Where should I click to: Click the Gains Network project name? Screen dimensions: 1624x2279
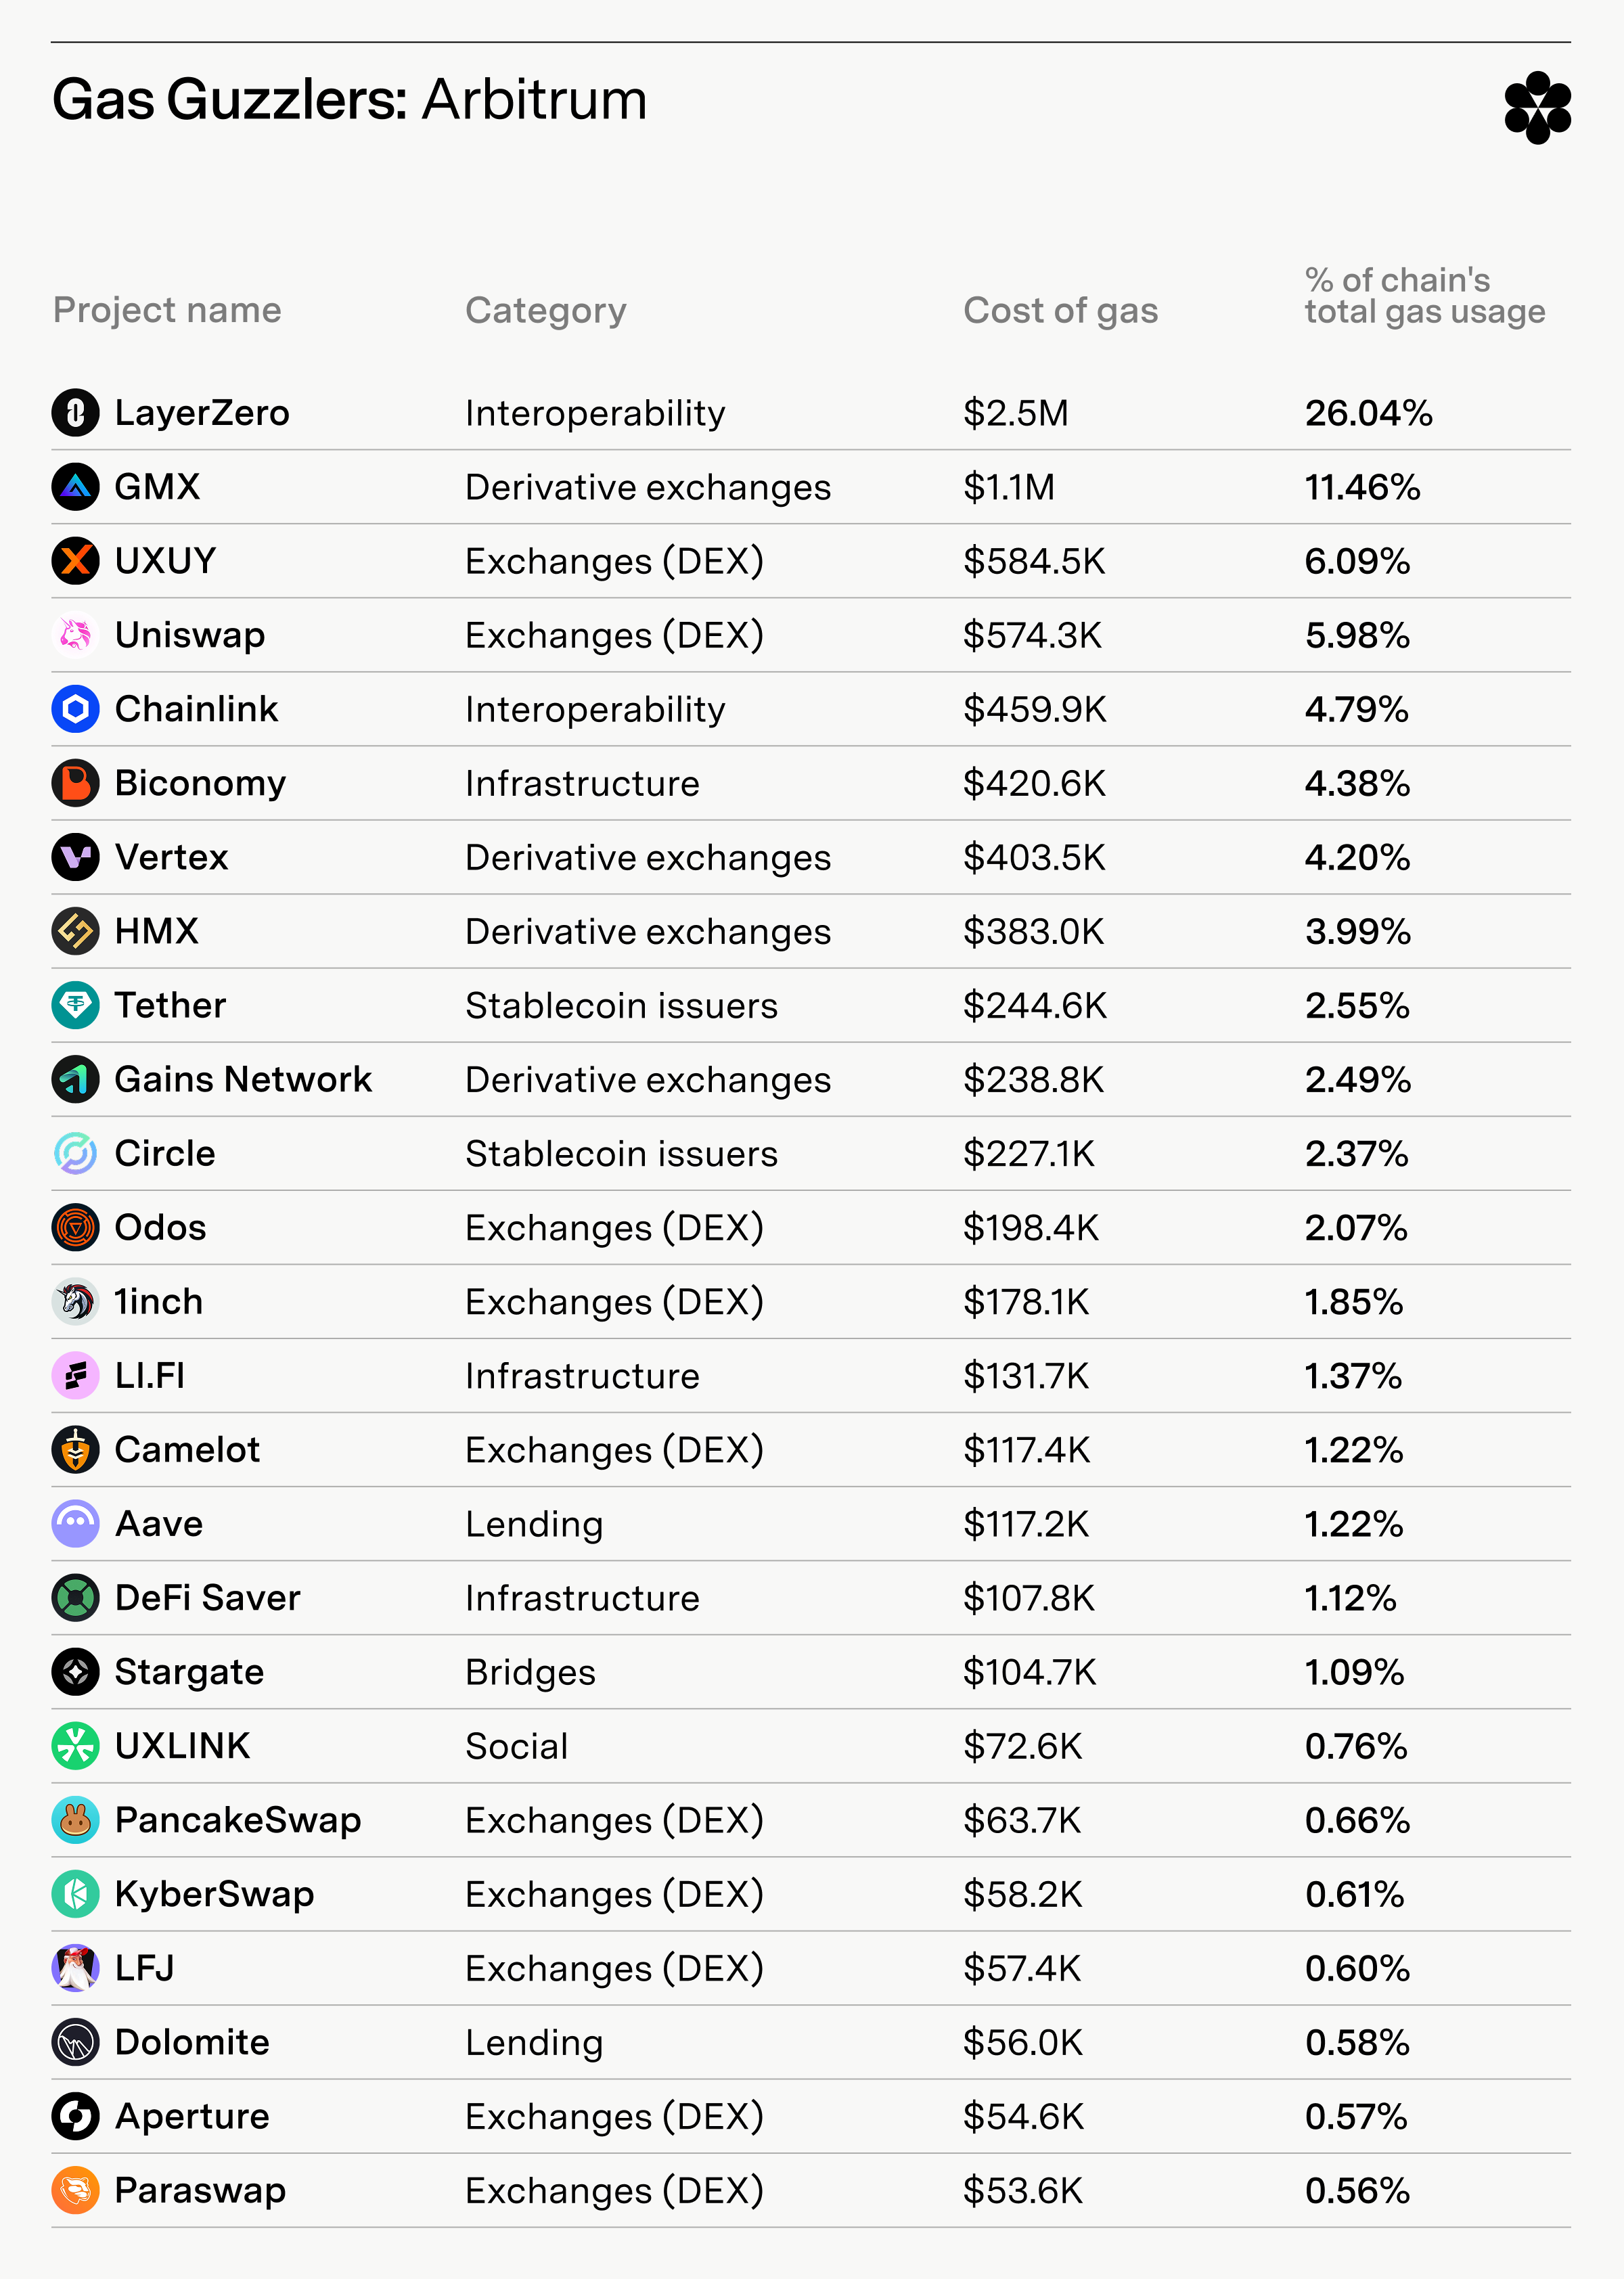tap(243, 1079)
